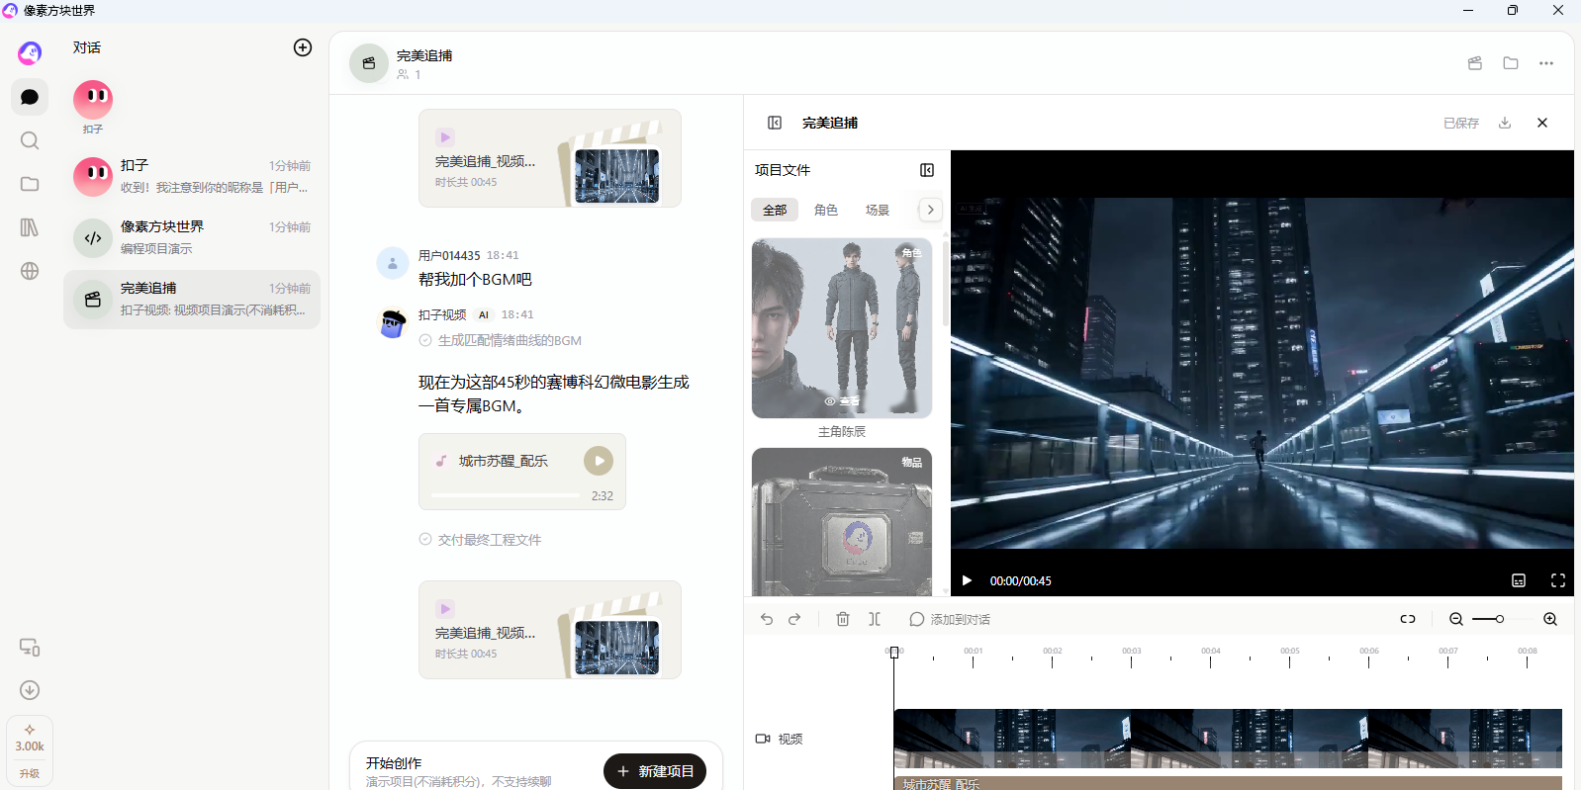Open the 扣子 conversation in list
The height and width of the screenshot is (790, 1581).
[192, 176]
